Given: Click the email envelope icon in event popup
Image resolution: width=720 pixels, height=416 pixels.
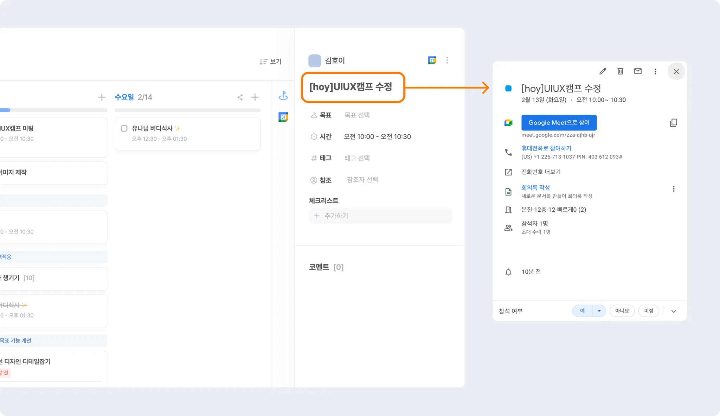Looking at the screenshot, I should 638,71.
